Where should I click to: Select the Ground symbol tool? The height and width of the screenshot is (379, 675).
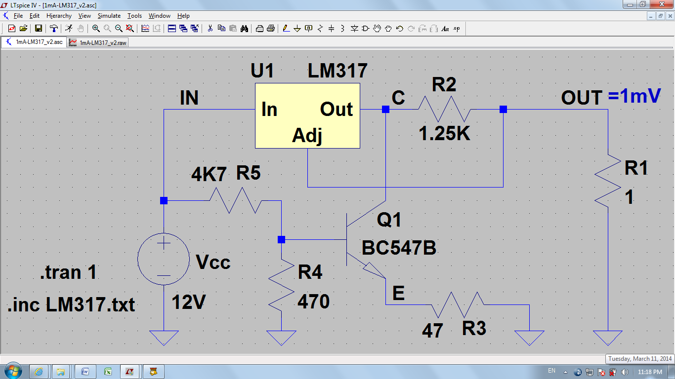[297, 29]
